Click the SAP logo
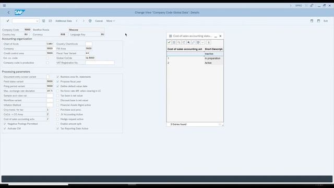 [x=20, y=13]
